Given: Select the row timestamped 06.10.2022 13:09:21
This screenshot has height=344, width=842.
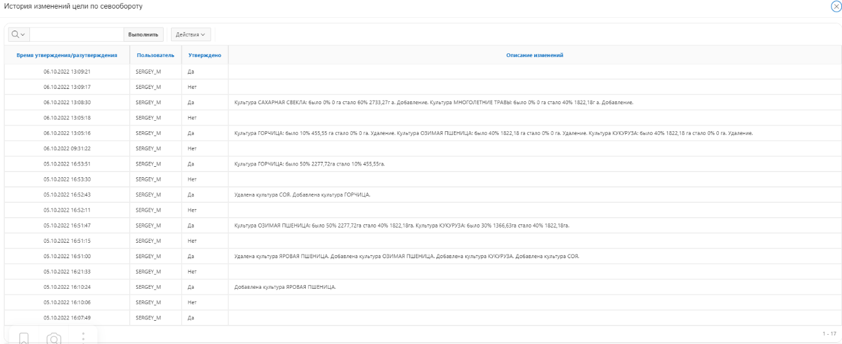Looking at the screenshot, I should pyautogui.click(x=67, y=72).
